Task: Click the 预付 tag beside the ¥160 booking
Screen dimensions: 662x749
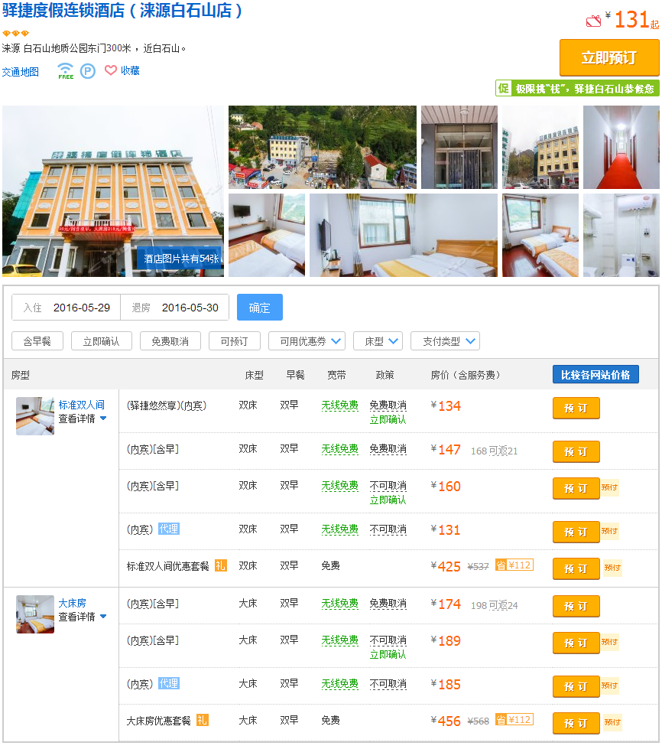Action: (x=609, y=487)
